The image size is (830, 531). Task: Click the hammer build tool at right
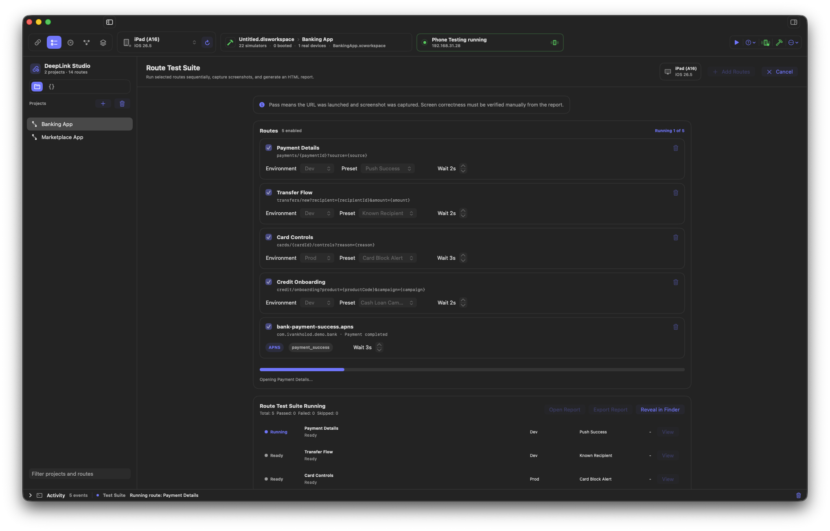point(779,42)
